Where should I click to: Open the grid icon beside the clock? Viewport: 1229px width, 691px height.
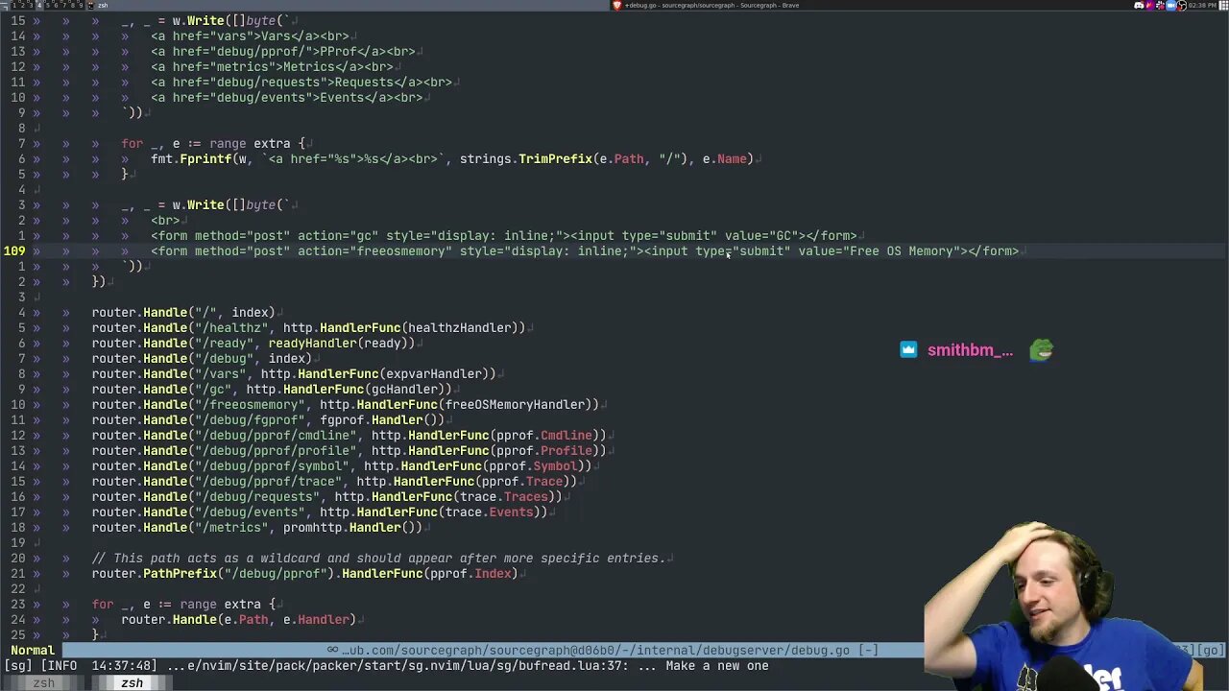coord(1223,5)
